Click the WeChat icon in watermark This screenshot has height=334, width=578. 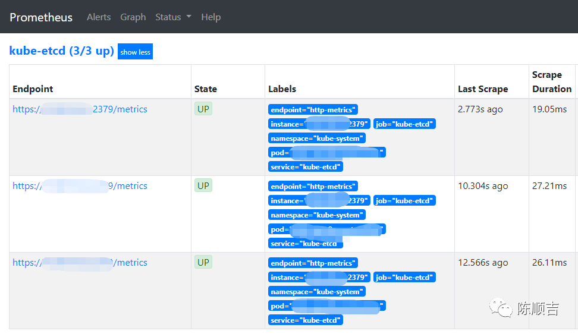coord(500,308)
